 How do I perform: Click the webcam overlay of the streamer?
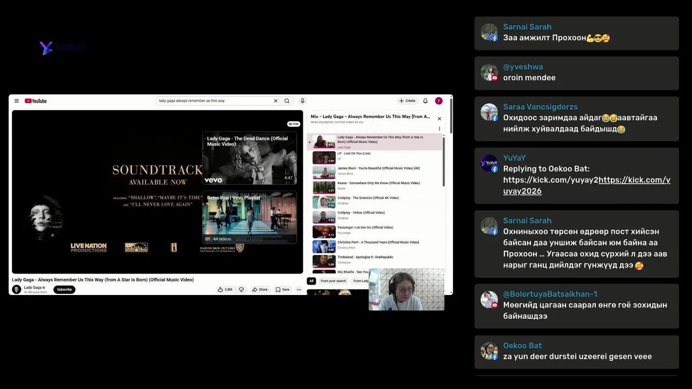point(407,290)
